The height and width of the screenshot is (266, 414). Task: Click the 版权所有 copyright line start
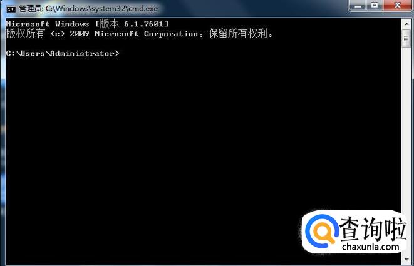tap(25, 34)
